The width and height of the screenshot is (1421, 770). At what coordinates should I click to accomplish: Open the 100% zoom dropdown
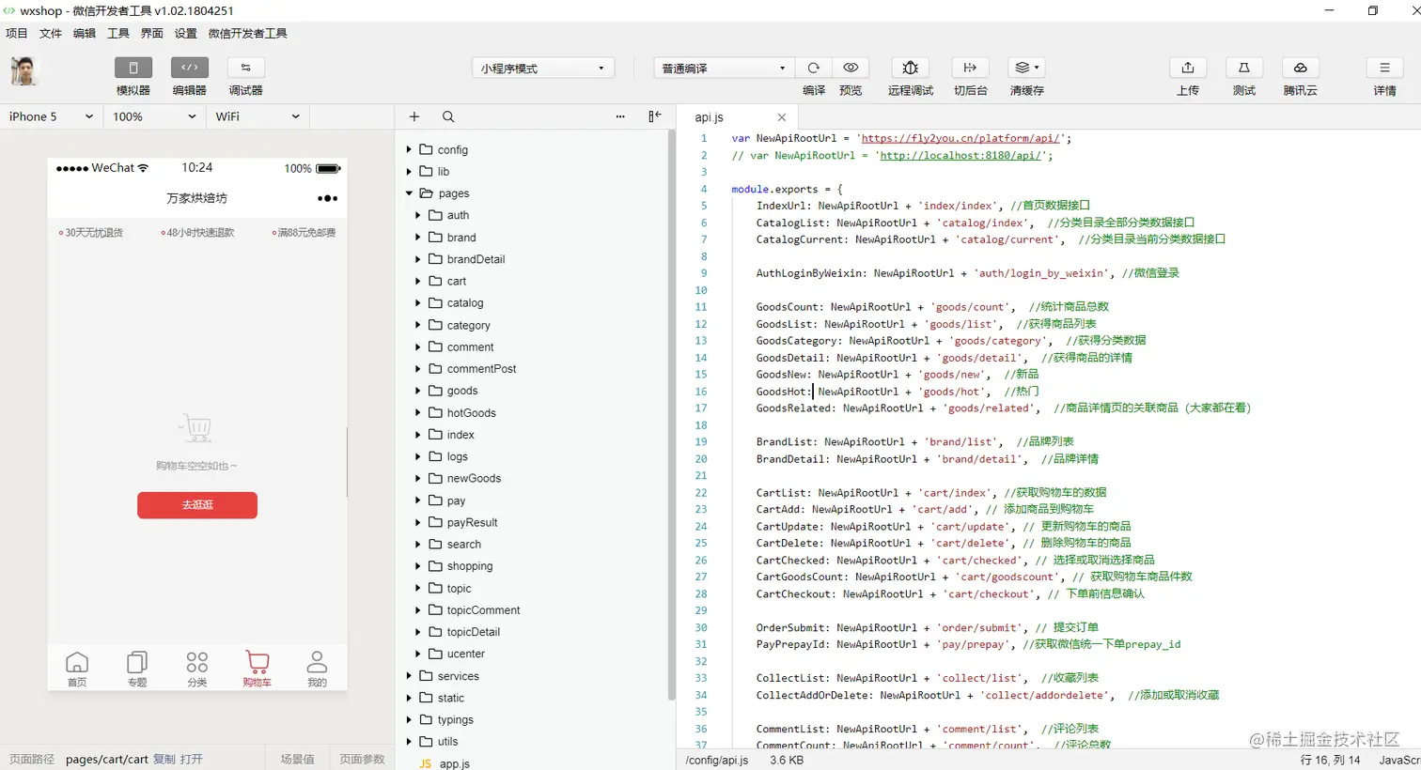pyautogui.click(x=154, y=116)
